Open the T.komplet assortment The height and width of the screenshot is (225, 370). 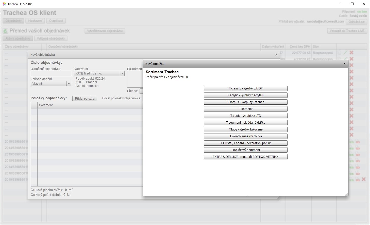point(245,109)
